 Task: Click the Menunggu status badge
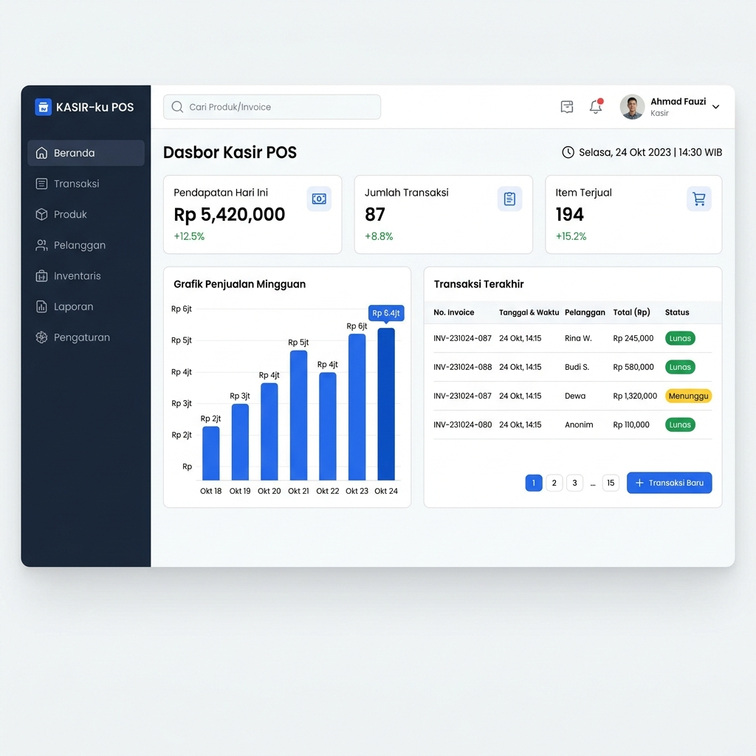coord(689,396)
